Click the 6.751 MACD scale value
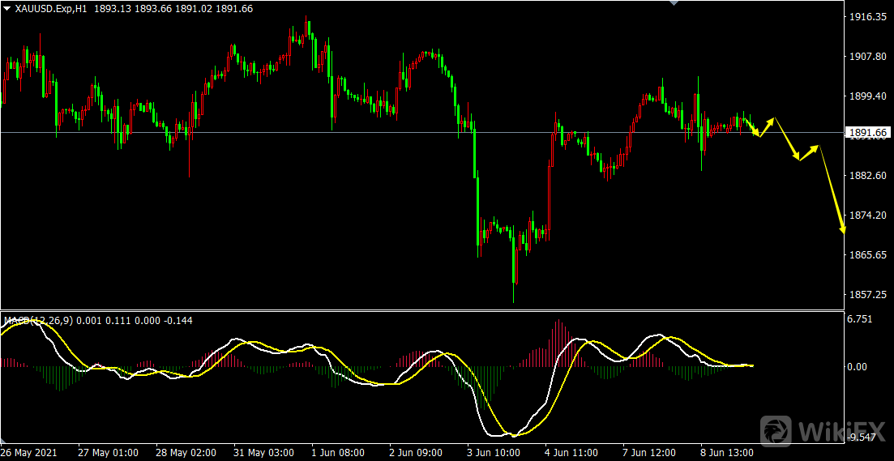 [x=860, y=319]
